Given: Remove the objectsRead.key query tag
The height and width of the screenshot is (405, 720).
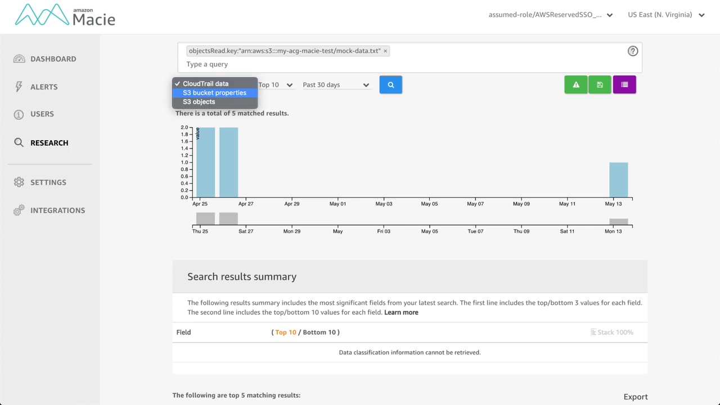Looking at the screenshot, I should [385, 51].
